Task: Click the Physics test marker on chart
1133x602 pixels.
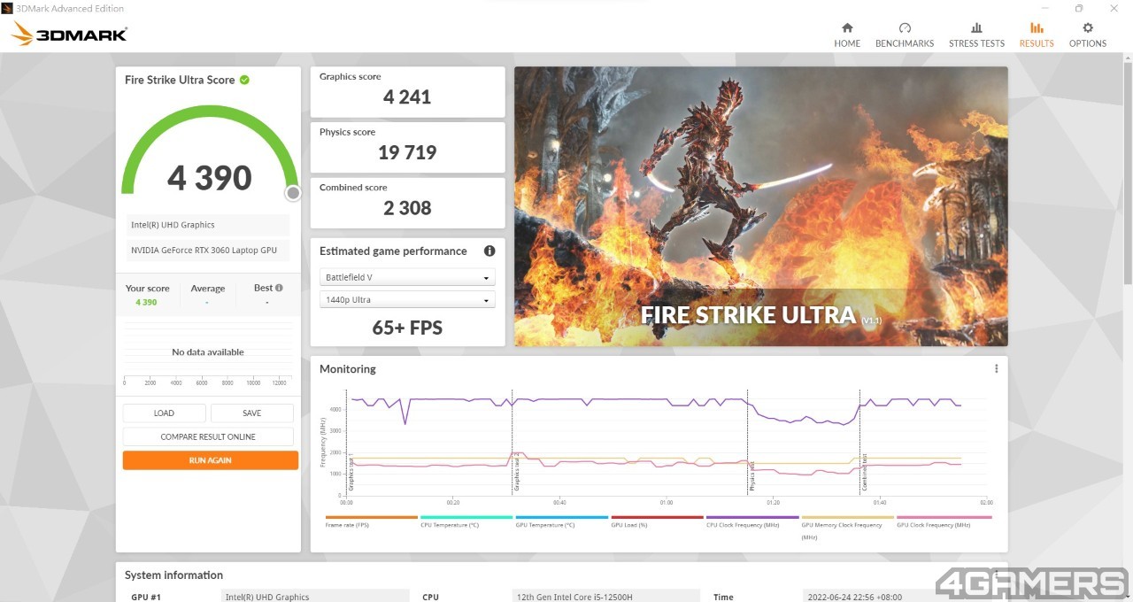Action: (751, 475)
